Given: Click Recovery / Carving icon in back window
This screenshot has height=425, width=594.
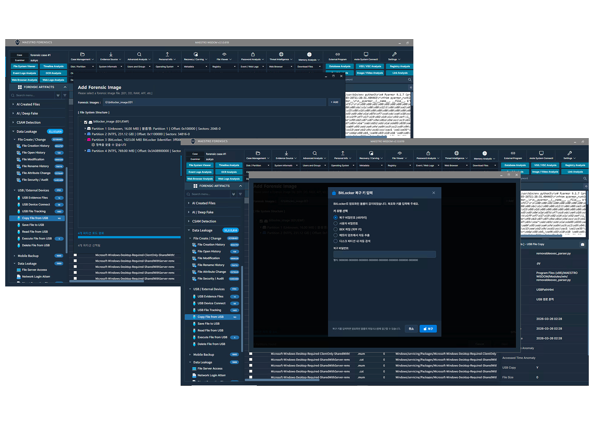Looking at the screenshot, I should [196, 54].
